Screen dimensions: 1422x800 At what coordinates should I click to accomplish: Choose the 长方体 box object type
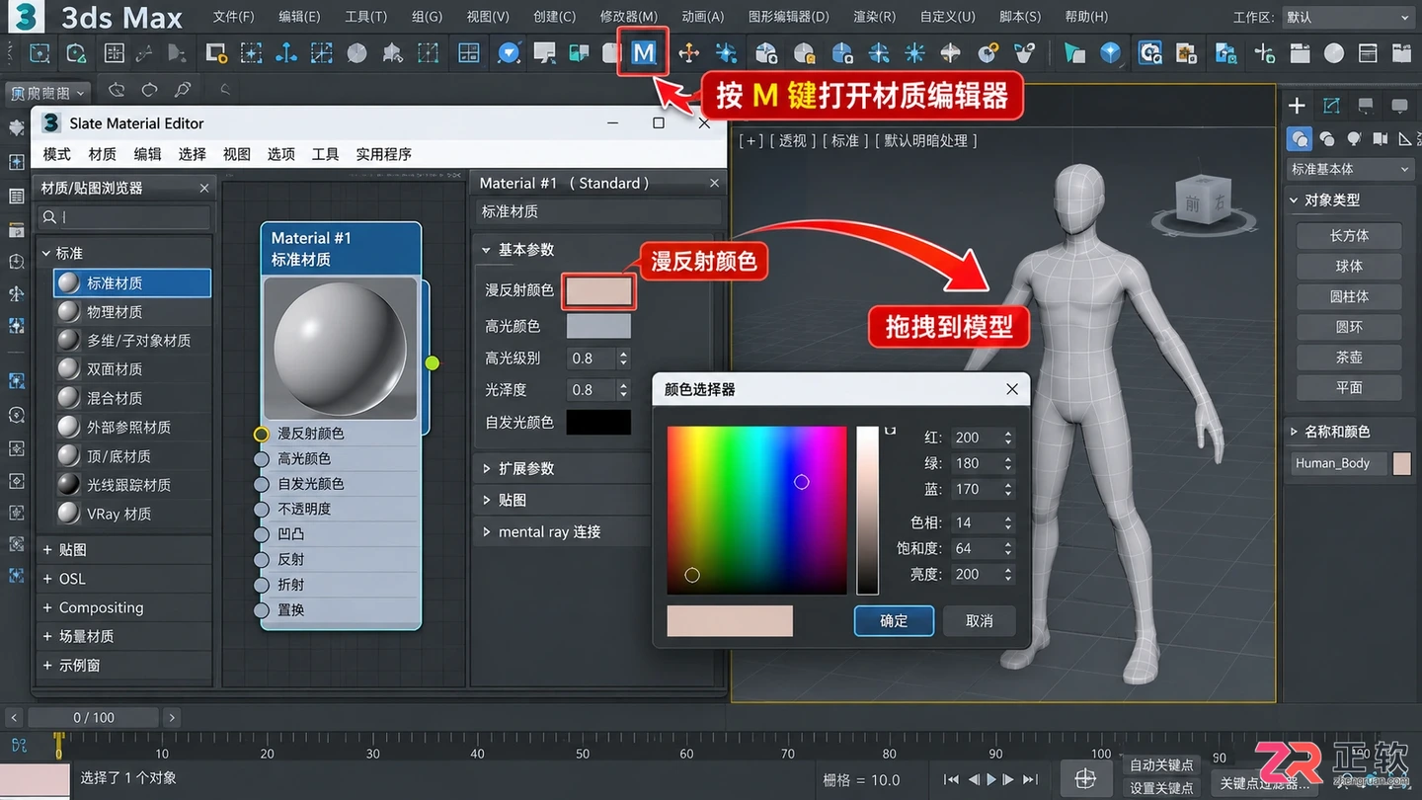pos(1349,236)
